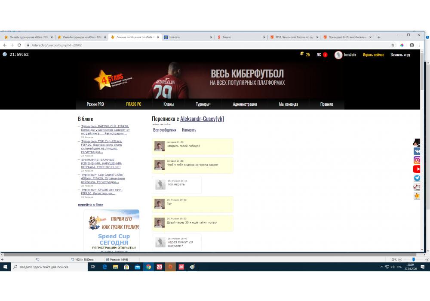Click the Играть сейчас link
Viewport: 430px width, 301px height.
373,55
